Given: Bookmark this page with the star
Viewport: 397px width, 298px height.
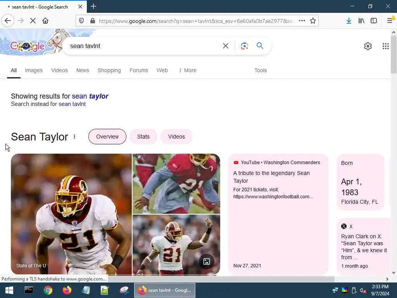Looking at the screenshot, I should [313, 21].
